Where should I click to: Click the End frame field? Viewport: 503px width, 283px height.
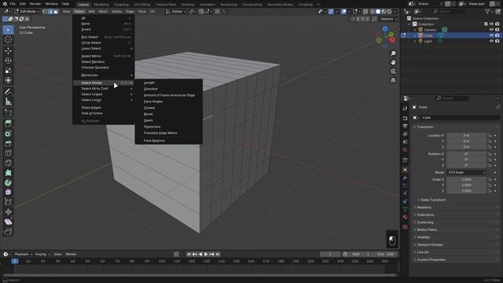(x=386, y=255)
